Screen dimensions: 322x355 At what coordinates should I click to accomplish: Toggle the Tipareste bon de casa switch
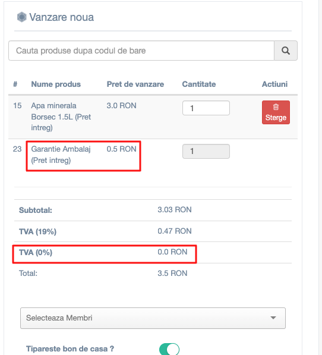169,349
